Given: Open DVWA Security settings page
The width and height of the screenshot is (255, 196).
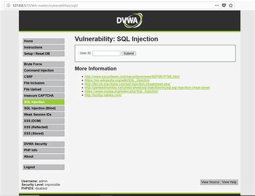Looking at the screenshot, I should click(x=44, y=144).
